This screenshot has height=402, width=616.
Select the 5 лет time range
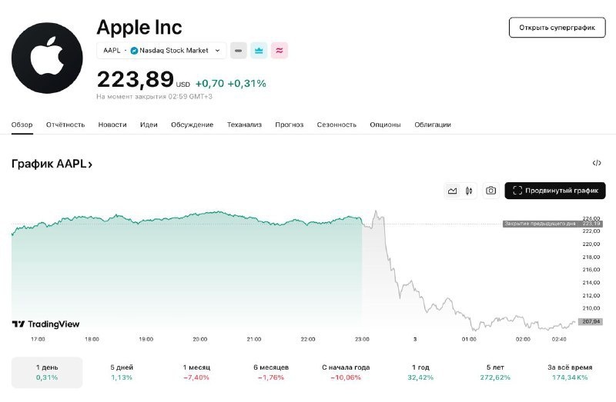click(494, 372)
